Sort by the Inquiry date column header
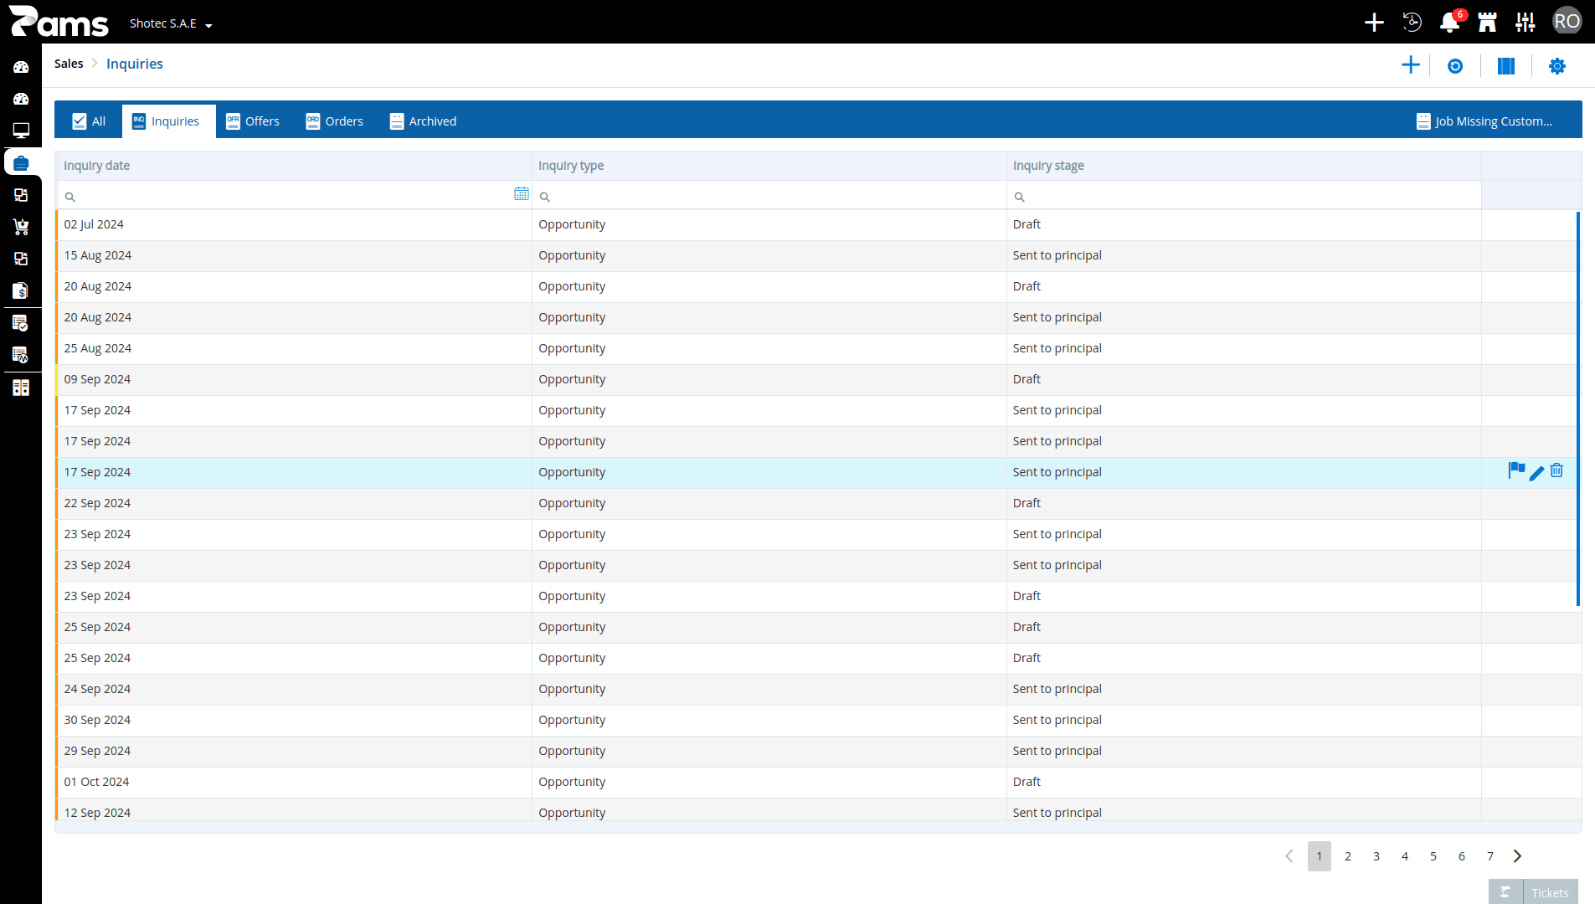The image size is (1595, 904). [x=294, y=166]
